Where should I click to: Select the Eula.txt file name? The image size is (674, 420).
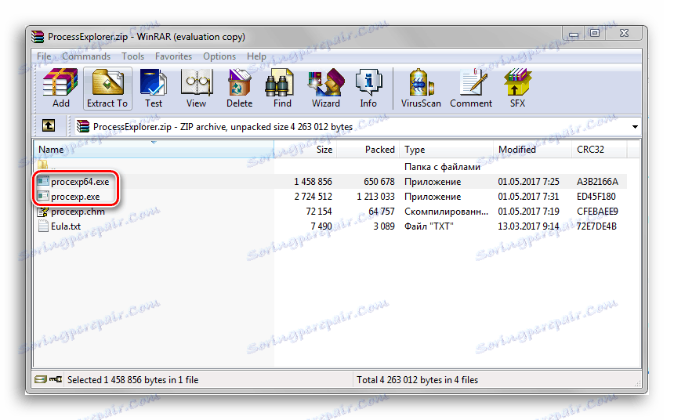point(66,226)
